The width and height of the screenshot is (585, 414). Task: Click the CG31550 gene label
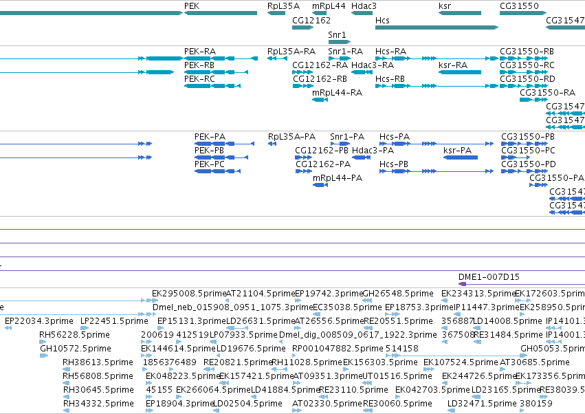click(x=519, y=6)
